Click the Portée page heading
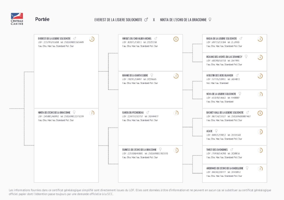This screenshot has height=200, width=284. pos(42,19)
